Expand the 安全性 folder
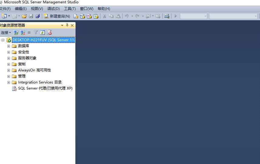 (8, 52)
